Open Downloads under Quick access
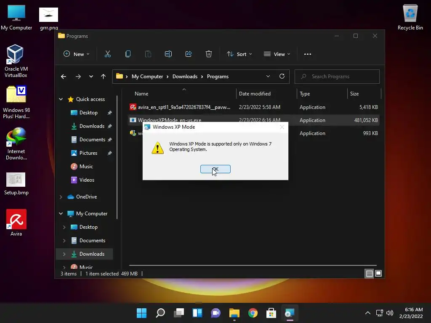 [92, 126]
